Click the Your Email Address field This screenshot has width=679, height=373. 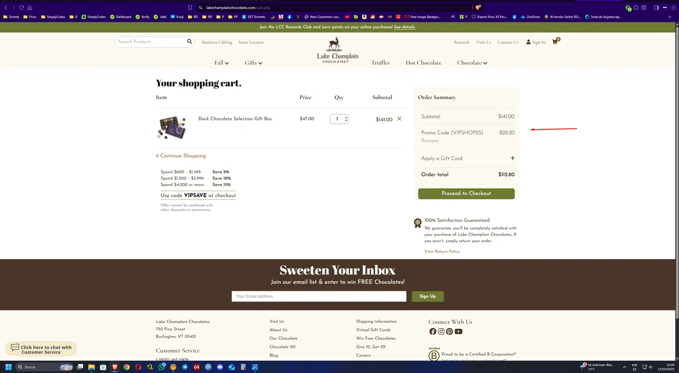(x=319, y=296)
